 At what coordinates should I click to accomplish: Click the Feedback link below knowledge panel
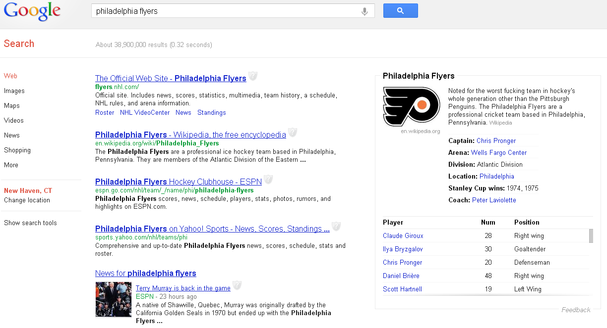coord(576,310)
